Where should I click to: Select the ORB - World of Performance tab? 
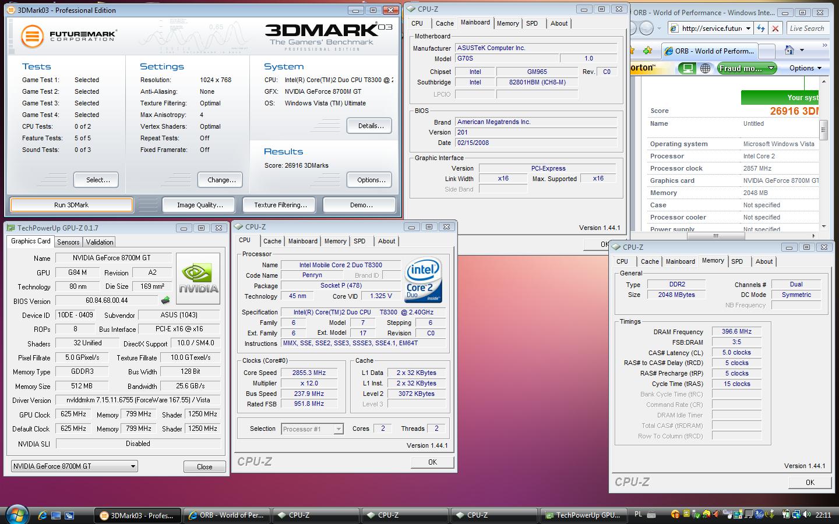coord(708,51)
